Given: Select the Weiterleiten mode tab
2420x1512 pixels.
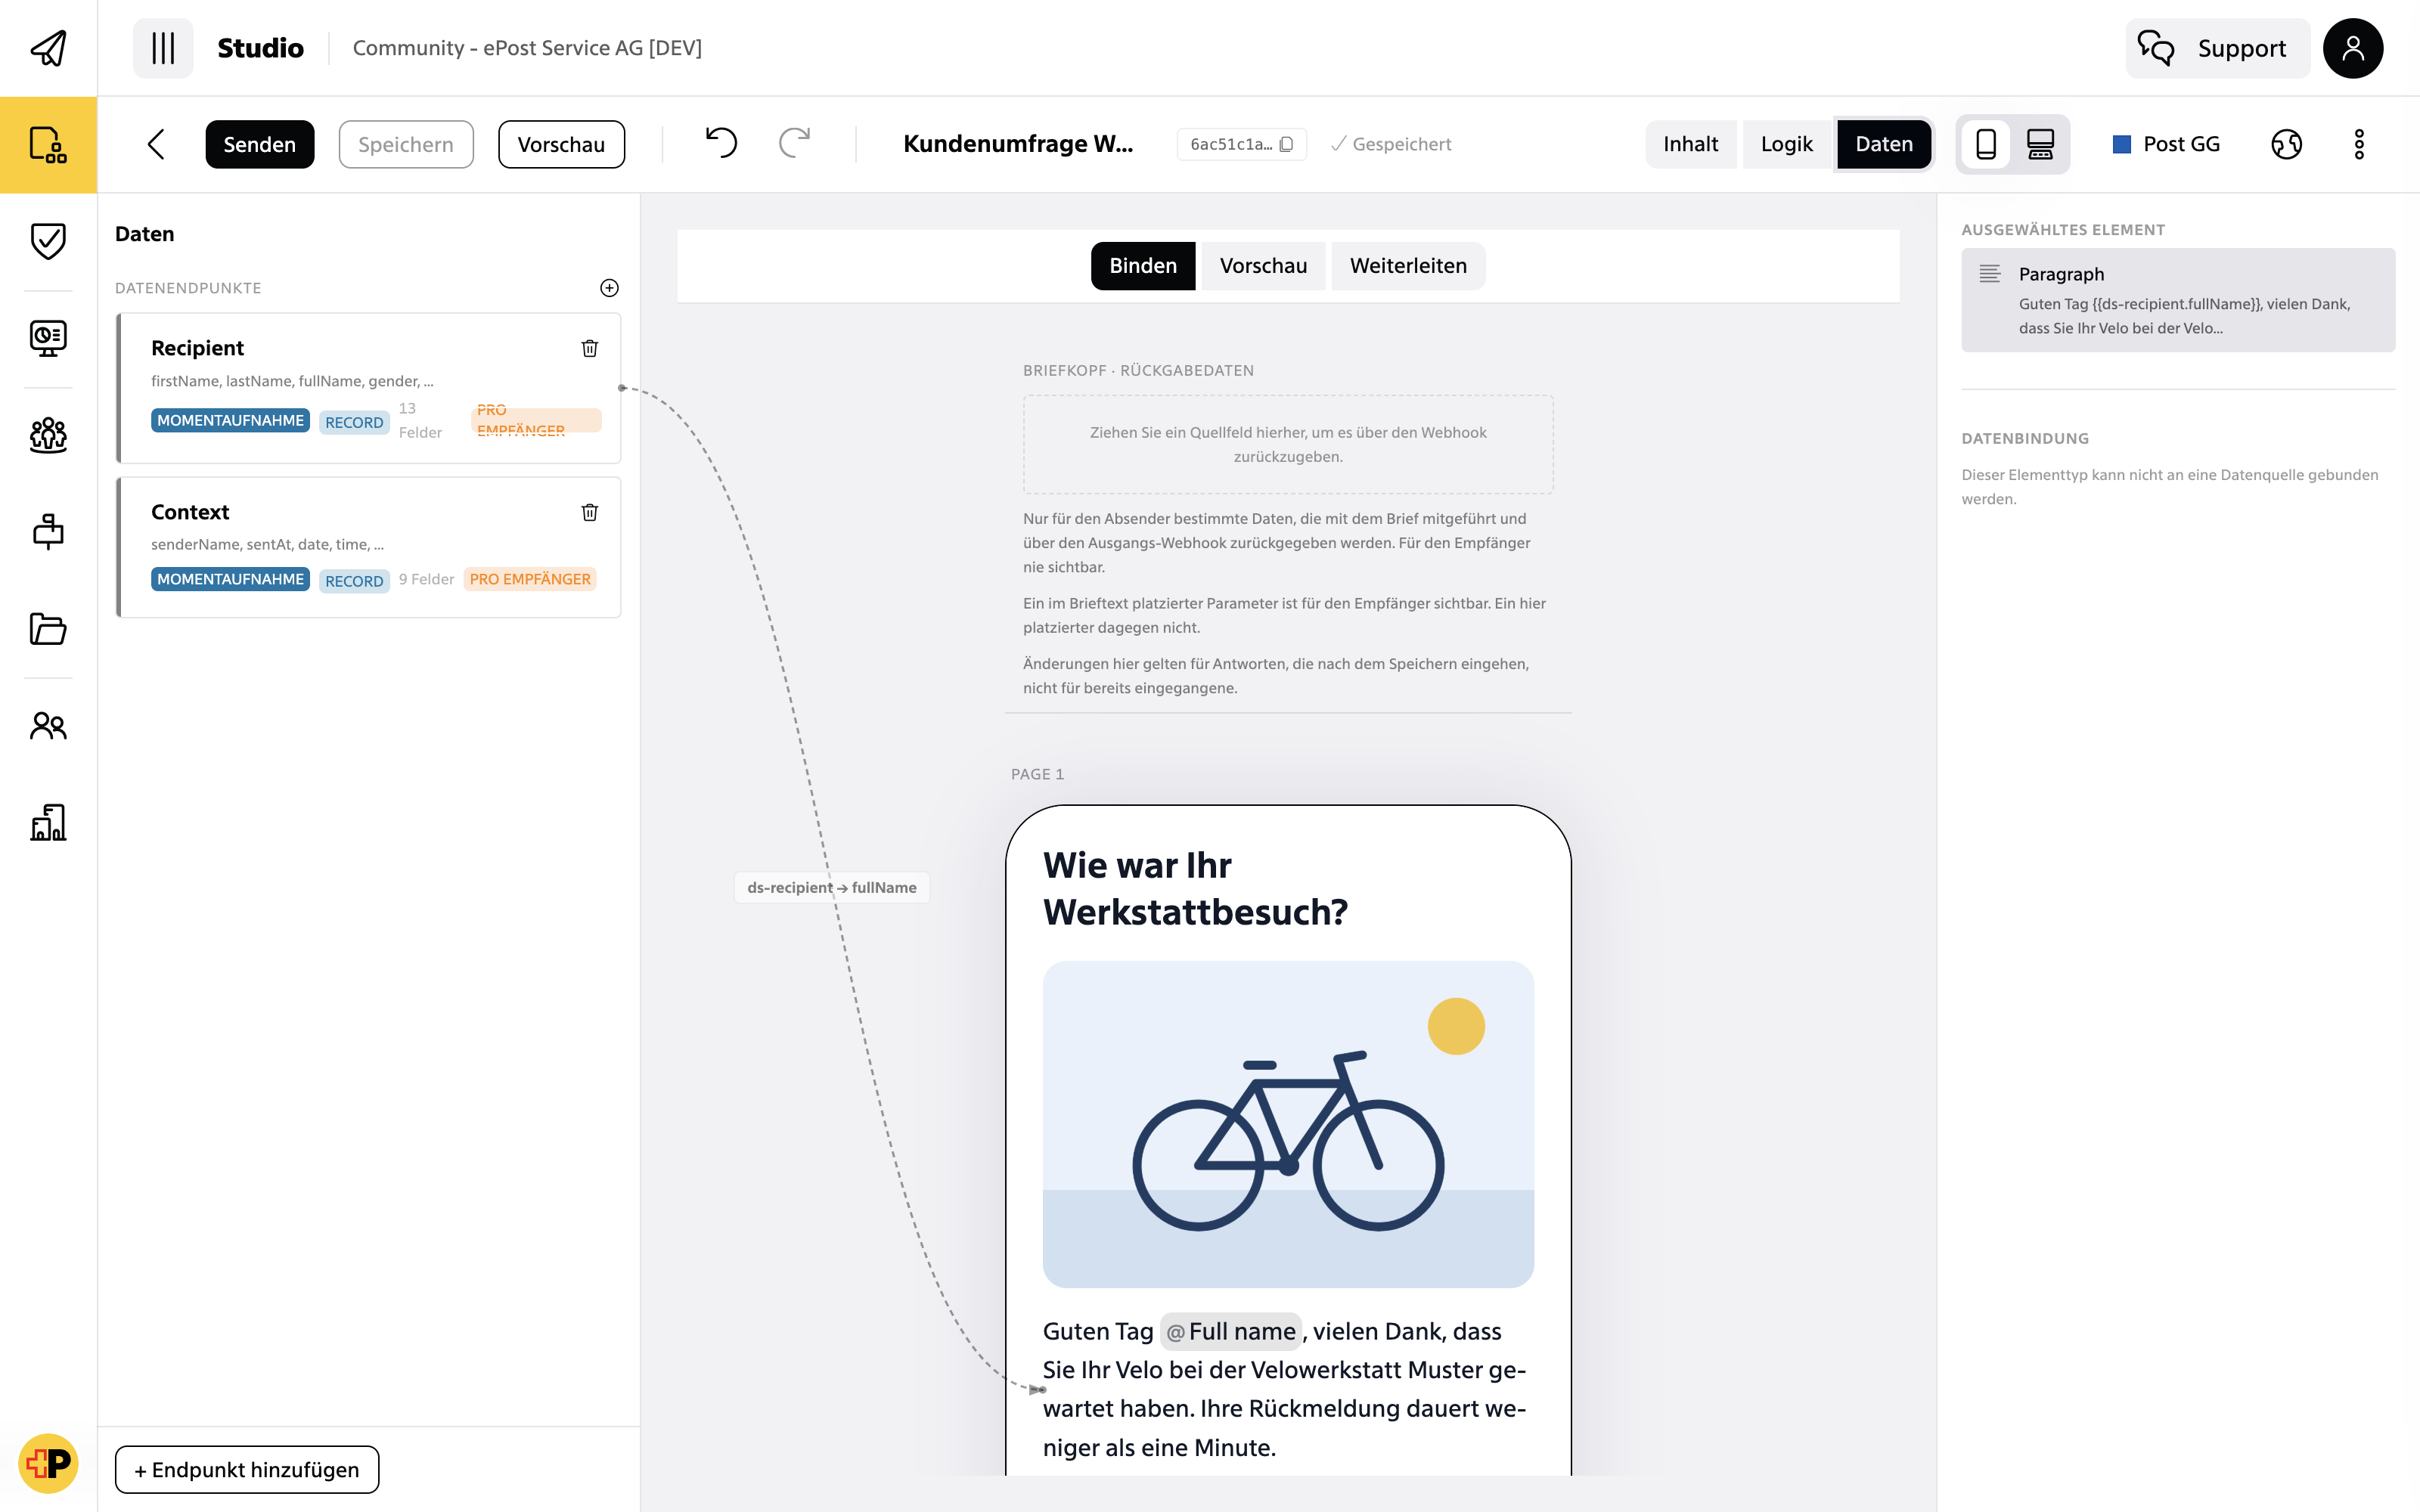Looking at the screenshot, I should pyautogui.click(x=1408, y=266).
